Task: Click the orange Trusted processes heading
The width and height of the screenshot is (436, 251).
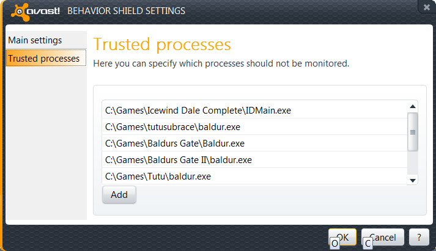Action: 161,45
